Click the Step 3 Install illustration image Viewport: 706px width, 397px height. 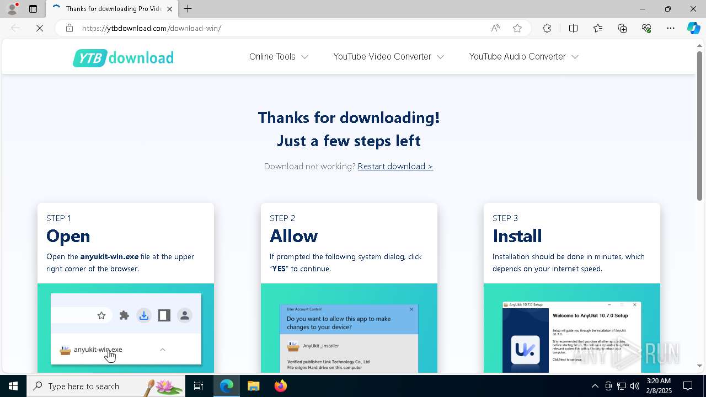pyautogui.click(x=572, y=328)
